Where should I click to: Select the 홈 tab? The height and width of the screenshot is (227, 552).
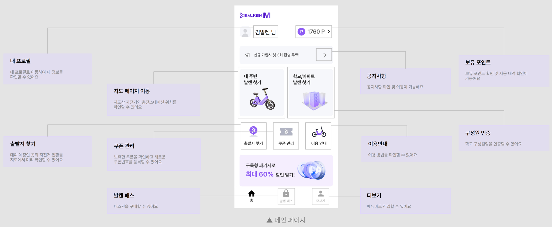coord(251,196)
